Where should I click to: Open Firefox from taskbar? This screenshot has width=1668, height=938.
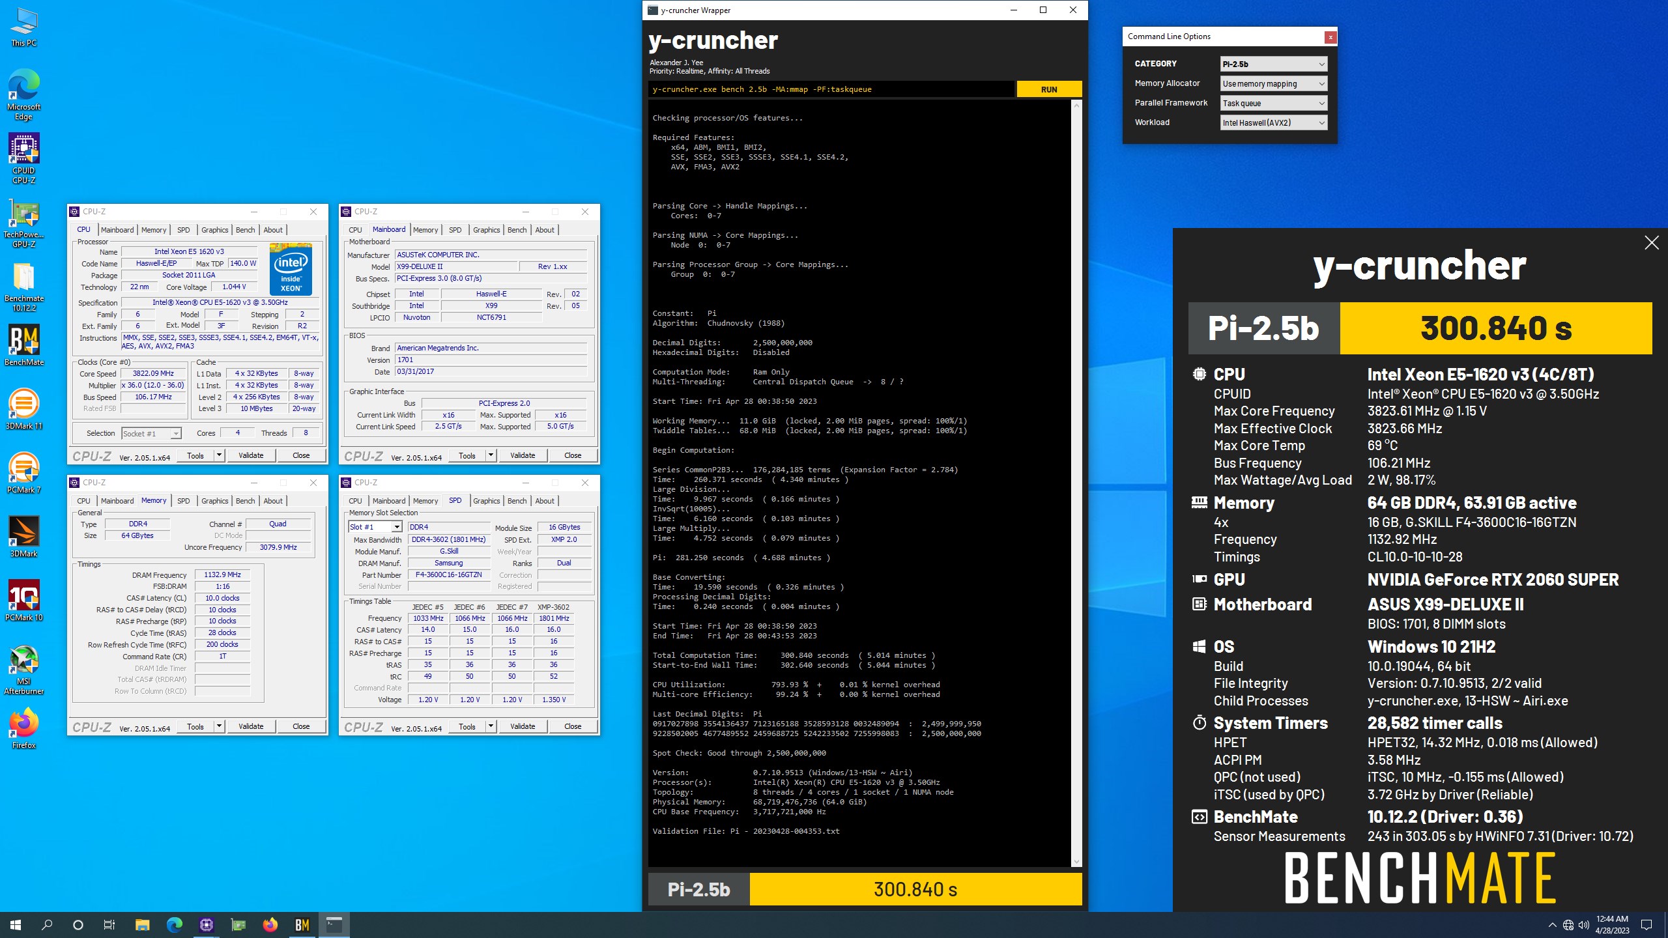(270, 925)
